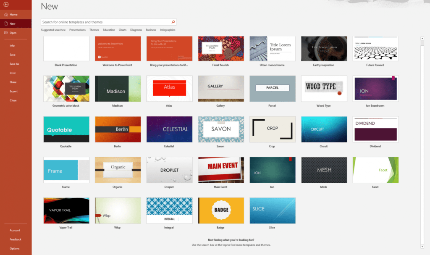Image resolution: width=430 pixels, height=255 pixels.
Task: Choose the Madison theme thumbnail
Action: 118,89
